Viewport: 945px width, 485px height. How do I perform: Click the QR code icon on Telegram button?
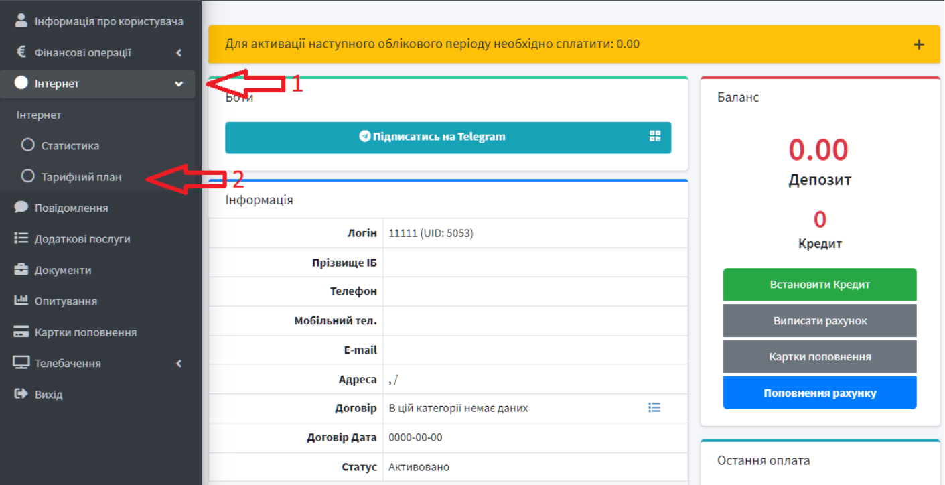point(654,137)
